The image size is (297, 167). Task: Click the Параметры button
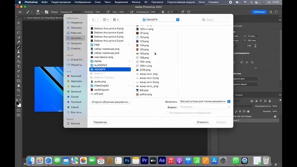coord(100,122)
